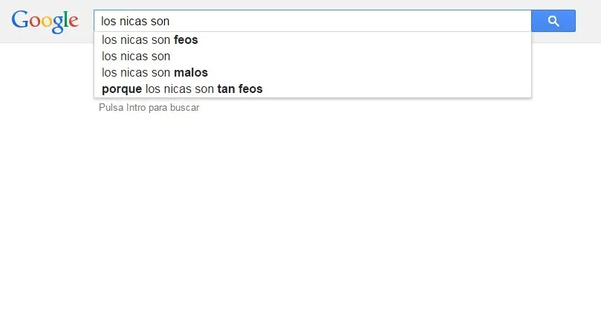Select the suggestion "los nicas son feos"
The height and width of the screenshot is (331, 601).
point(149,40)
